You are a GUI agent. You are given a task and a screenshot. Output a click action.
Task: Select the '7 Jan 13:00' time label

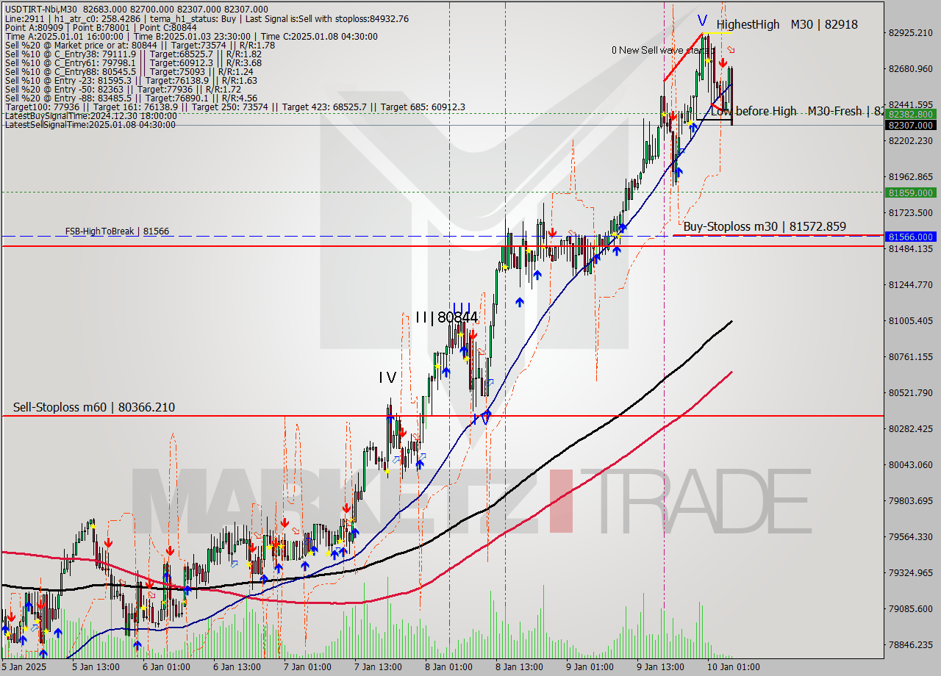[x=378, y=667]
